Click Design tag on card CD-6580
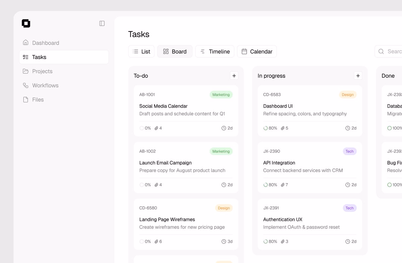Image resolution: width=402 pixels, height=263 pixels. pyautogui.click(x=224, y=208)
